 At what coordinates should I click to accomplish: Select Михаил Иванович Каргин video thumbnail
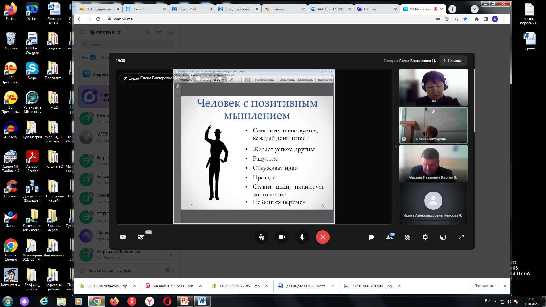pos(433,163)
